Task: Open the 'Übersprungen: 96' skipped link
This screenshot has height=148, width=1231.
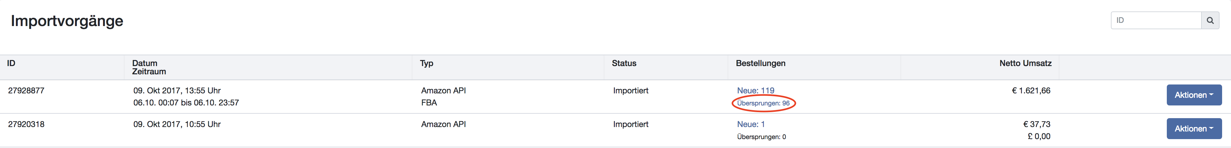Action: point(763,103)
